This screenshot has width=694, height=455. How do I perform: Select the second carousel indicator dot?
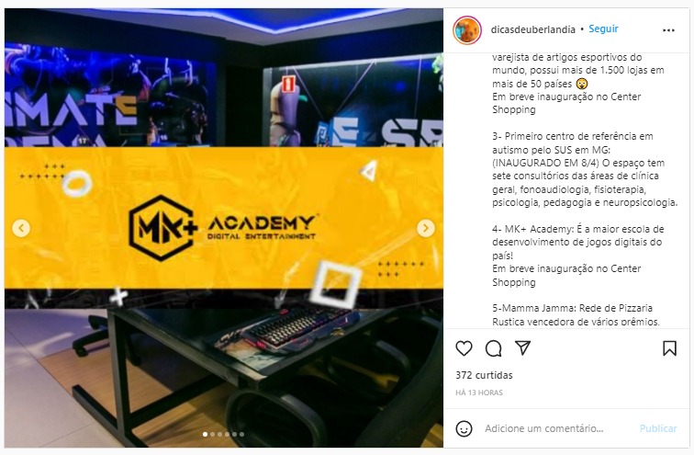212,434
